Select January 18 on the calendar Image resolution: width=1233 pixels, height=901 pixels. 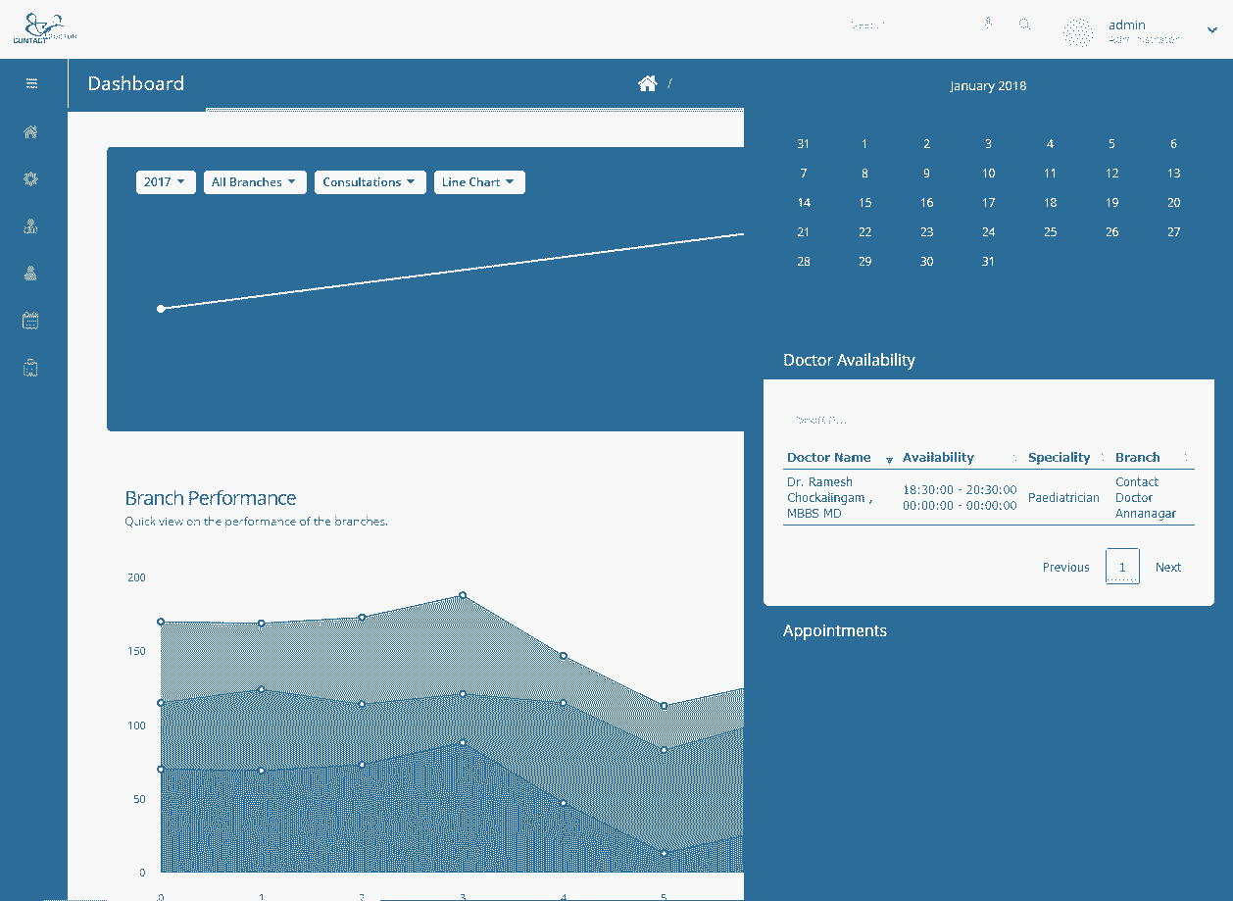(x=1050, y=203)
